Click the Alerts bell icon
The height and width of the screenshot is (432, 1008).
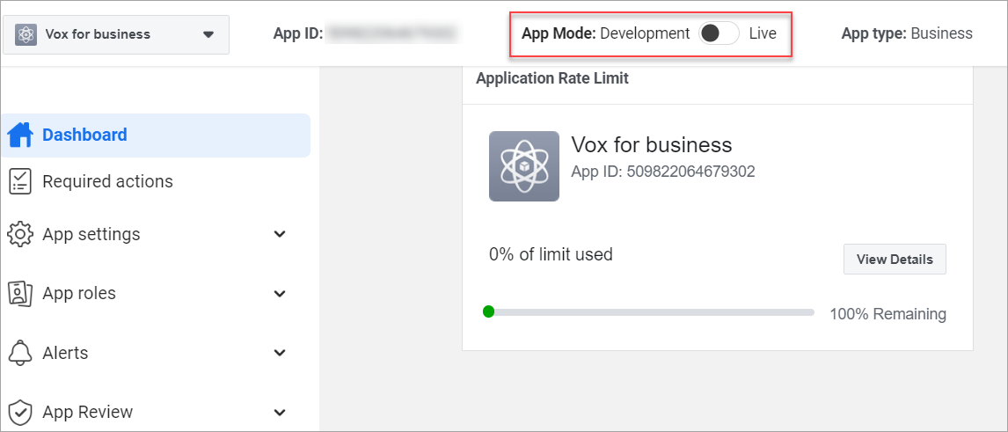click(20, 353)
